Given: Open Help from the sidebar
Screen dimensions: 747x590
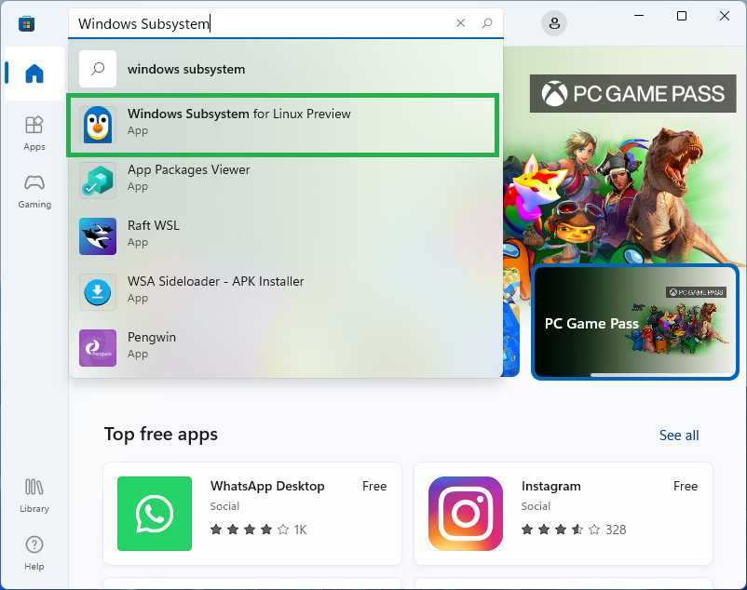Looking at the screenshot, I should click(x=34, y=554).
